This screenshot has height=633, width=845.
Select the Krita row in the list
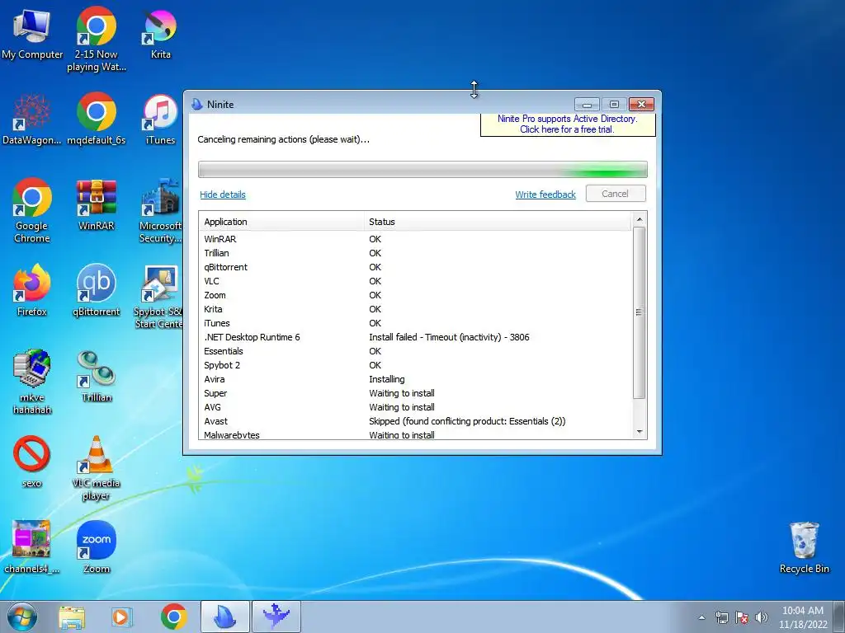[416, 309]
